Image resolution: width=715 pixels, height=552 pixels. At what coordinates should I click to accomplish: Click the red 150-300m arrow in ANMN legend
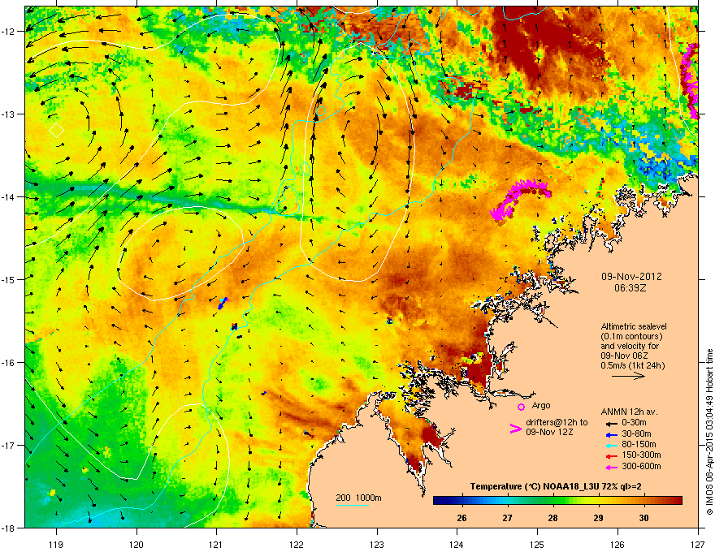(612, 456)
